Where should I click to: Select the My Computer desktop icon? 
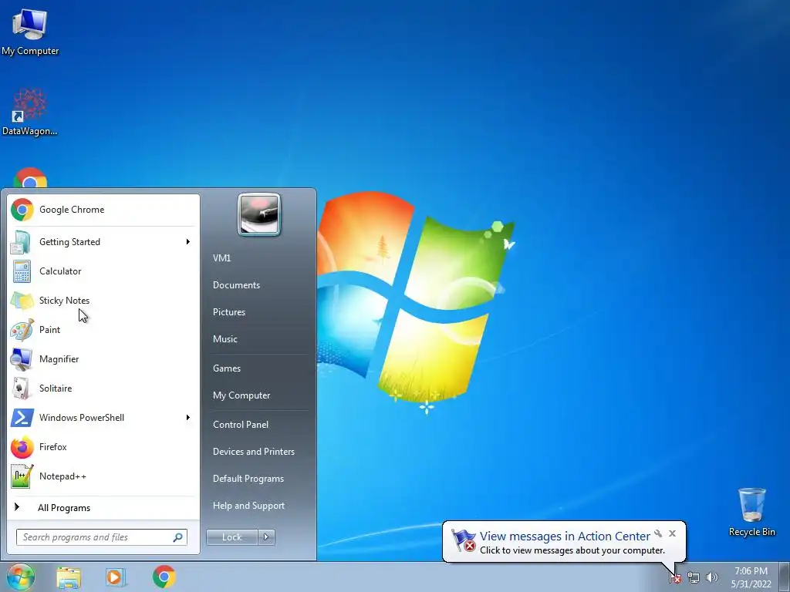coord(30,31)
